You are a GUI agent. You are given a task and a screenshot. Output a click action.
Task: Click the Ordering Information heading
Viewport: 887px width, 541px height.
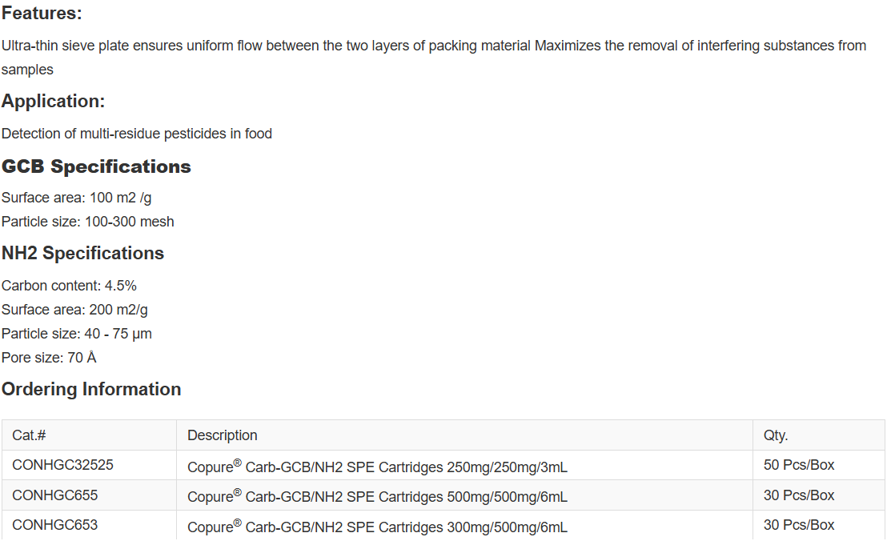[91, 390]
